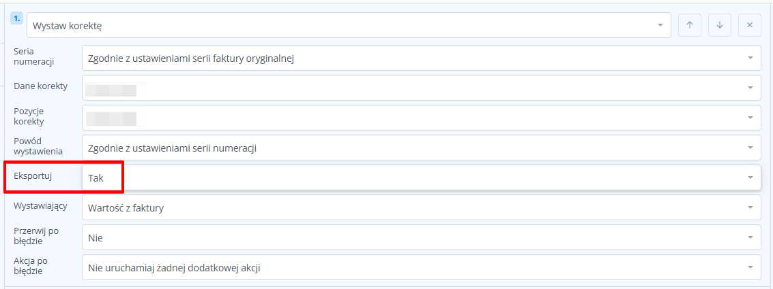
Task: Expand the Przerwij po błędzie dropdown set to Nie
Action: click(x=421, y=237)
